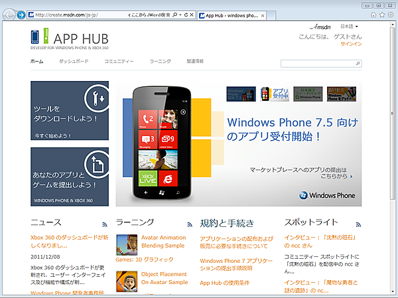
Task: Click in the site search input field
Action: [x=317, y=64]
